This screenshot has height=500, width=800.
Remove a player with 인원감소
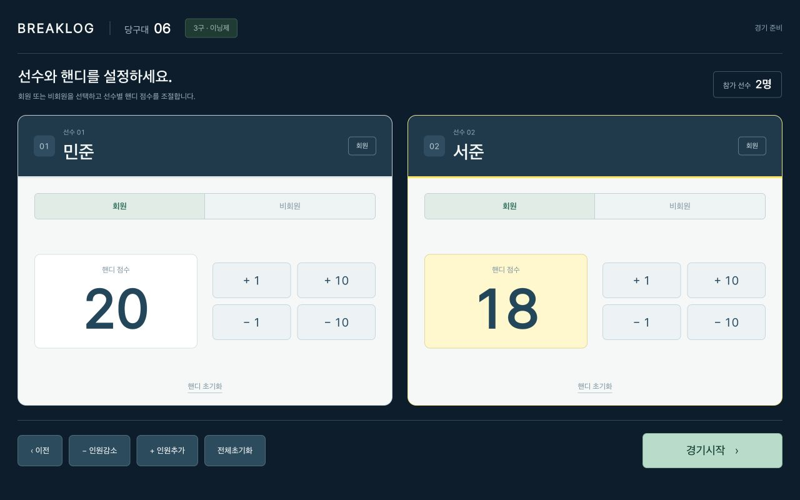point(99,451)
